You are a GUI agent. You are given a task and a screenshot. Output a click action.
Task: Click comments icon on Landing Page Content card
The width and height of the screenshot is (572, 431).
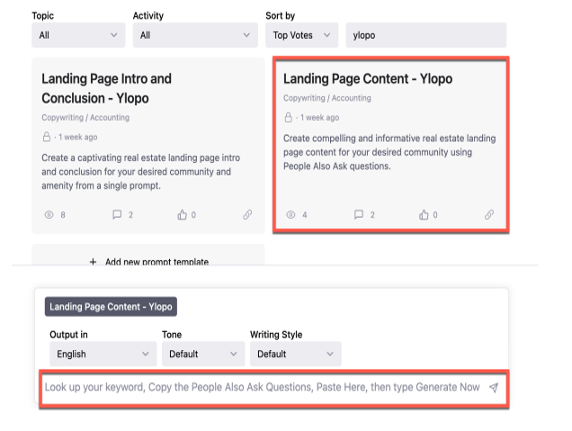tap(359, 214)
